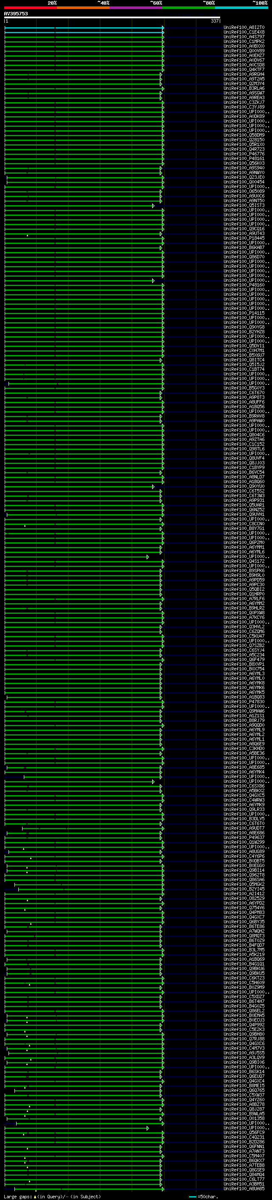Viewport: 272px width, 1200px height.
Task: Select the hit label UniRef100_B5G0Y3
Action: 244,388
